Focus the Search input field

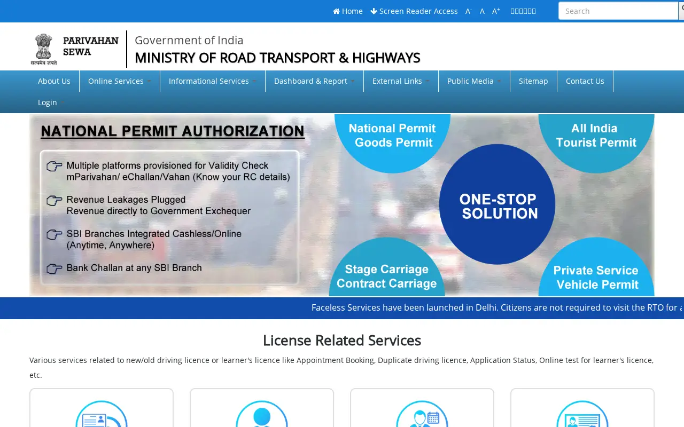click(x=618, y=11)
